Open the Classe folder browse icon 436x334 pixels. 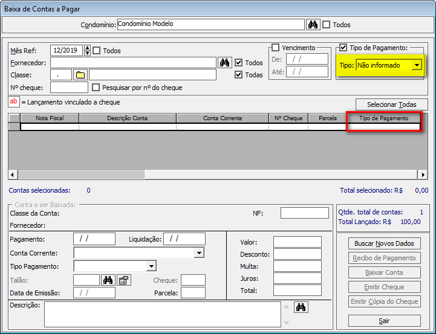point(80,75)
